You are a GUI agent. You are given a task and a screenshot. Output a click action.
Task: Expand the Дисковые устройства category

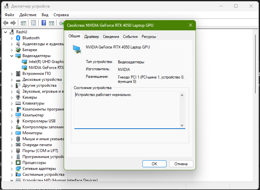click(x=12, y=80)
